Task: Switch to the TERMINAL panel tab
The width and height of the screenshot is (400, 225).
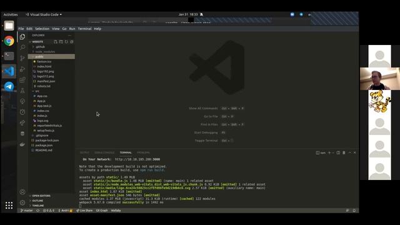Action: (x=126, y=152)
